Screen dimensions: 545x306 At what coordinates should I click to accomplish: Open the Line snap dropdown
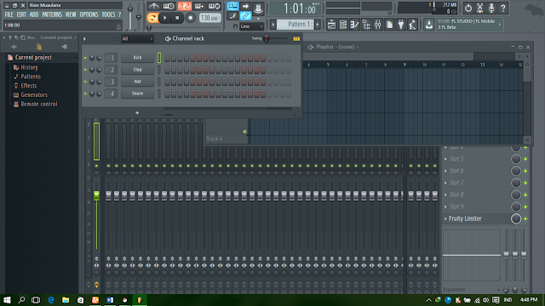(251, 26)
